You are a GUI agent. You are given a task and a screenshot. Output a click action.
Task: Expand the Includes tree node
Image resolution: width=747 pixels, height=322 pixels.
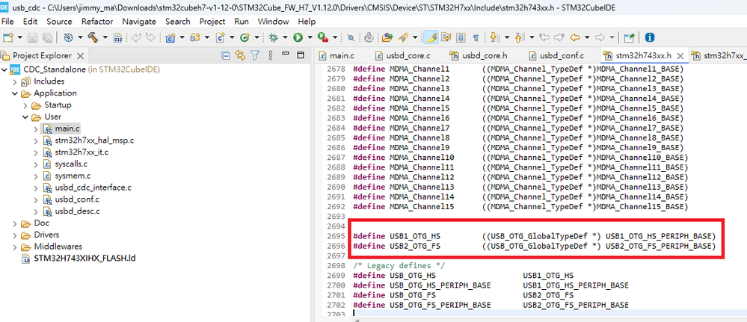[15, 81]
